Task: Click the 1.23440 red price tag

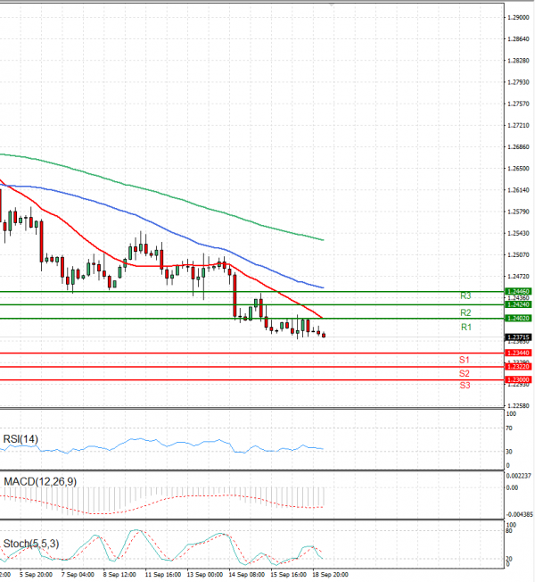Action: coord(518,353)
